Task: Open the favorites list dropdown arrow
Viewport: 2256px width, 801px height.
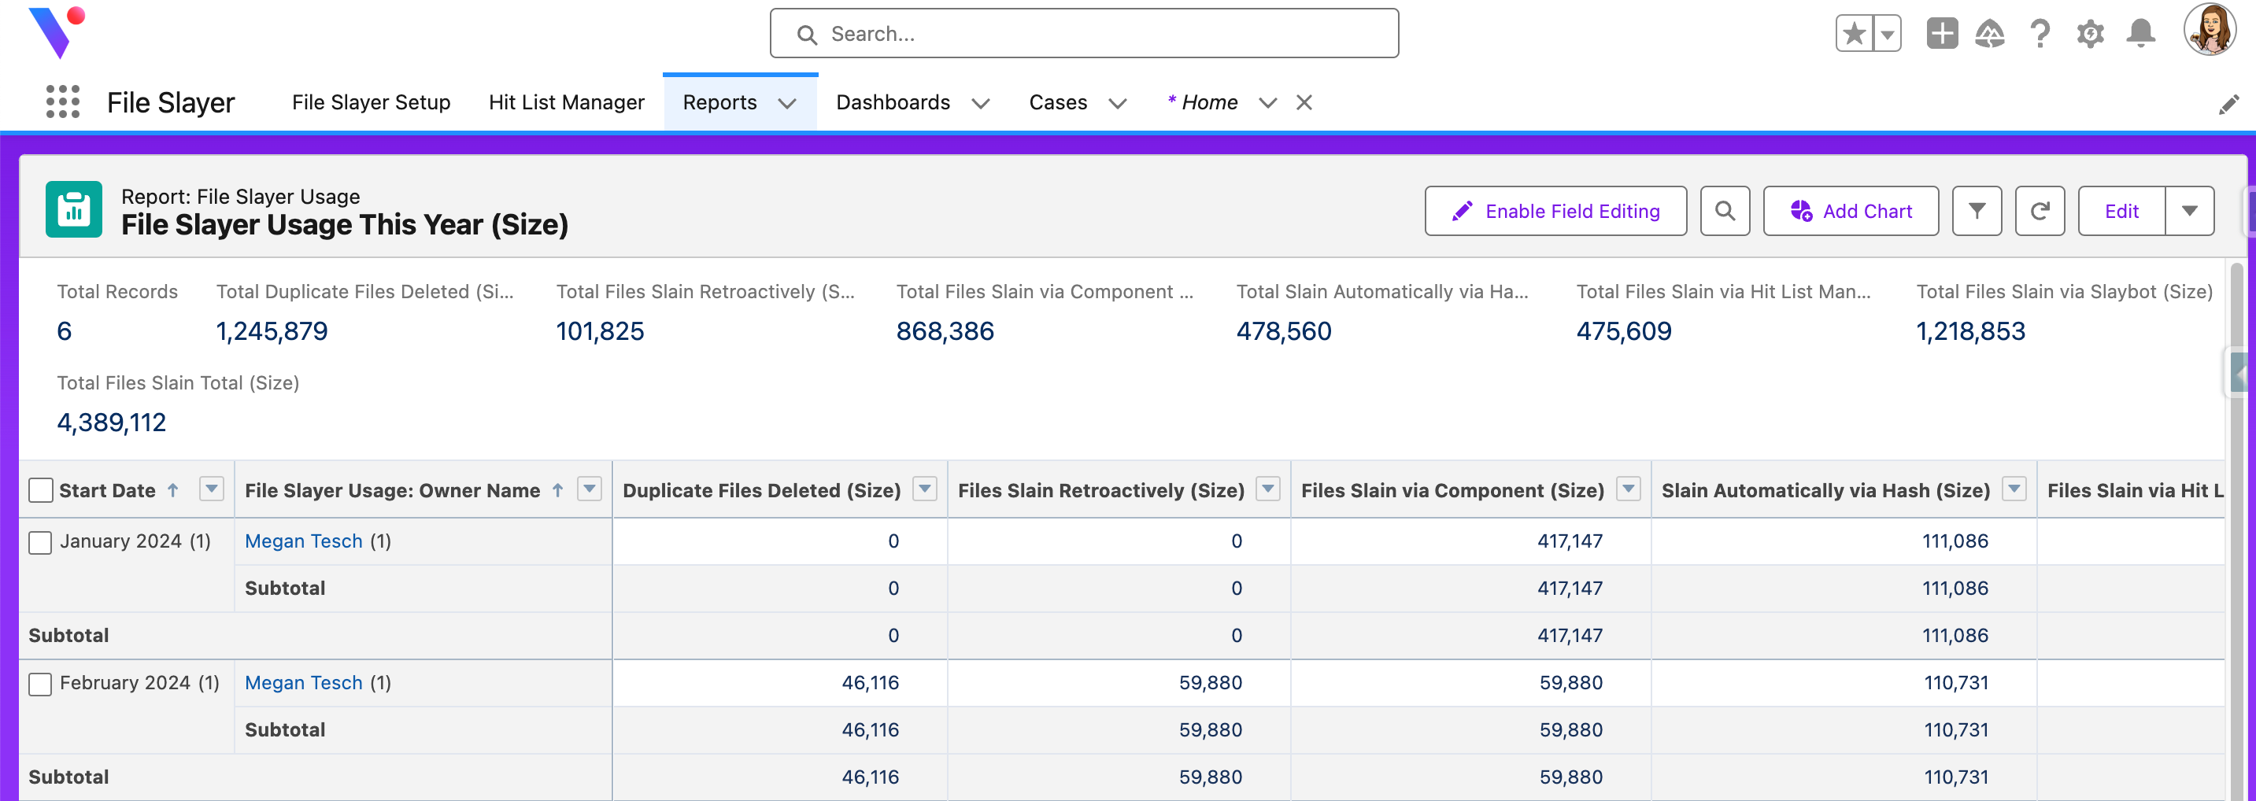Action: [1888, 34]
